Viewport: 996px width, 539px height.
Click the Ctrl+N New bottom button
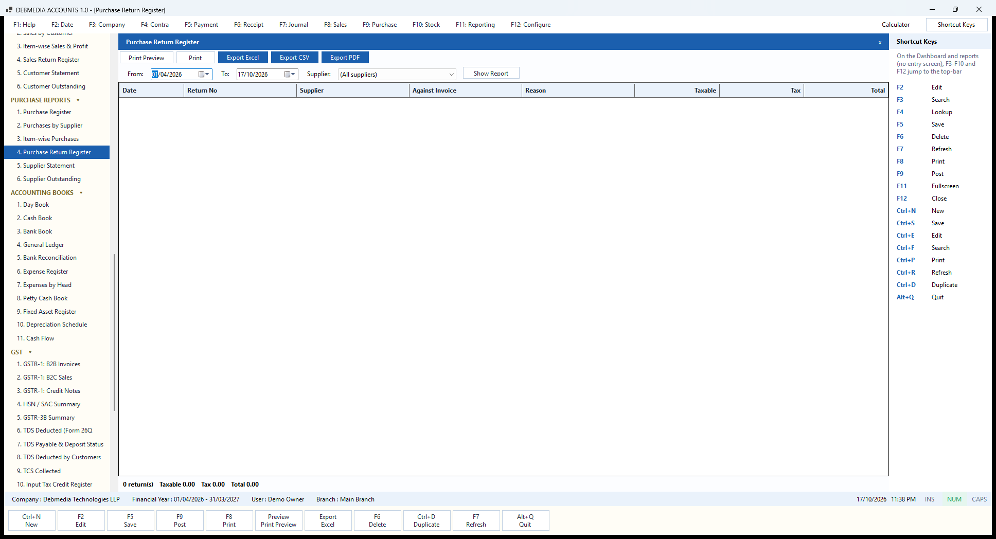[31, 520]
